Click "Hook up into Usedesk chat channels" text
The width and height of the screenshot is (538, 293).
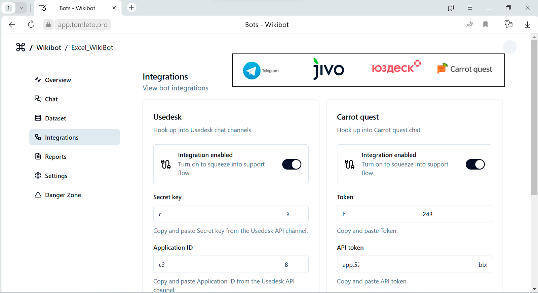tap(202, 130)
